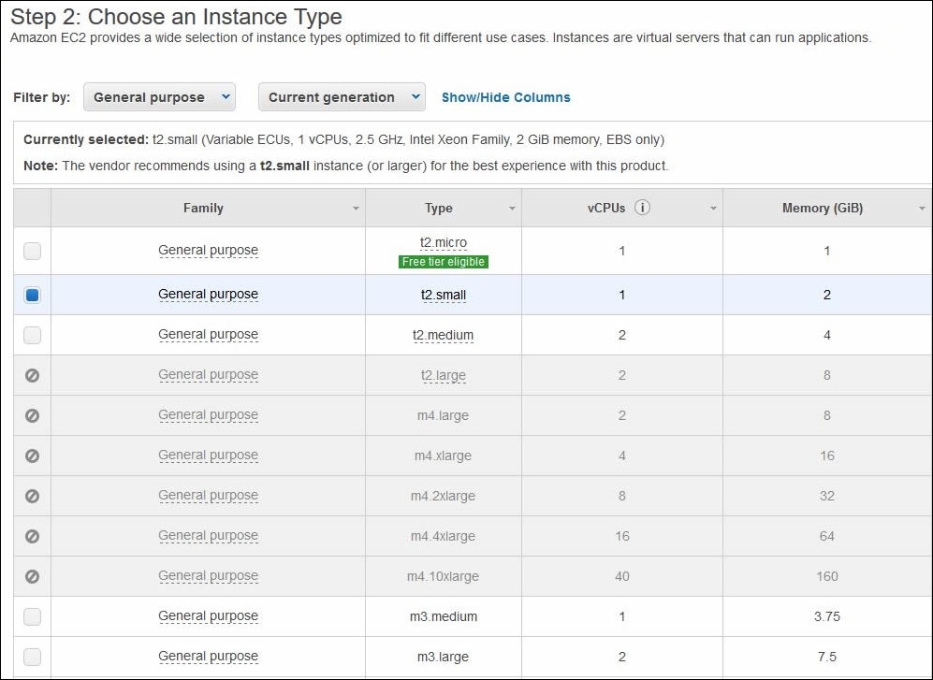Viewport: 933px width, 680px height.
Task: Click the disabled icon for m4.4xlarge row
Action: tap(32, 536)
